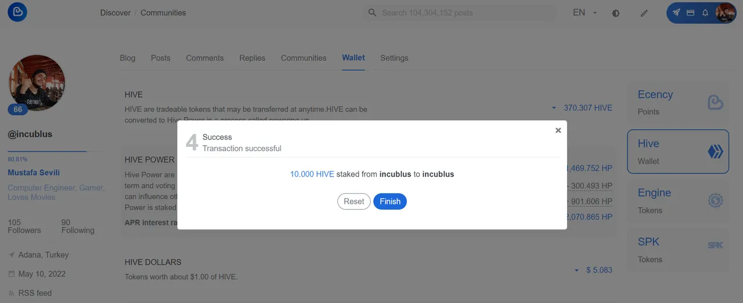Click the Reset button
The image size is (743, 303).
tap(354, 201)
